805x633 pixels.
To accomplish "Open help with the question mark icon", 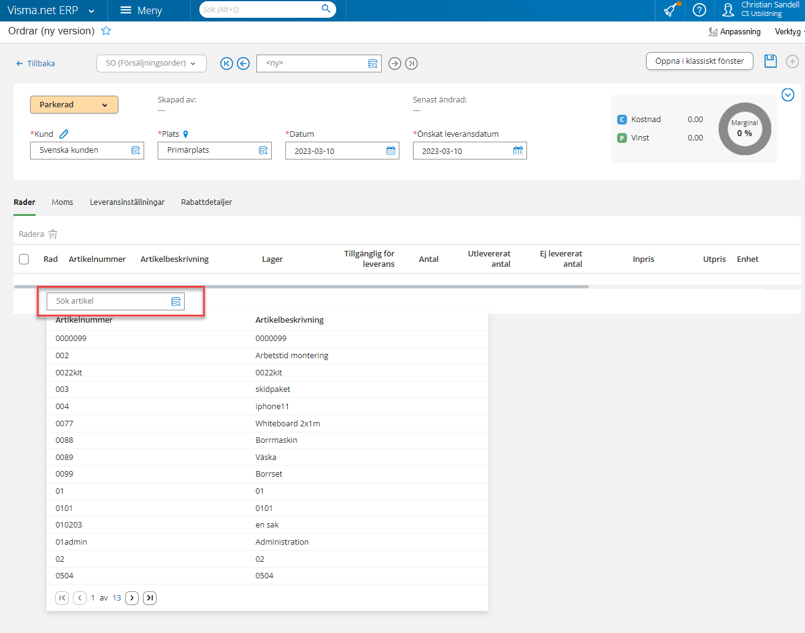I will click(x=699, y=10).
